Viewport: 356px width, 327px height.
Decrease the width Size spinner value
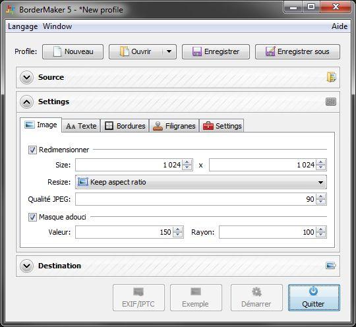pyautogui.click(x=187, y=167)
